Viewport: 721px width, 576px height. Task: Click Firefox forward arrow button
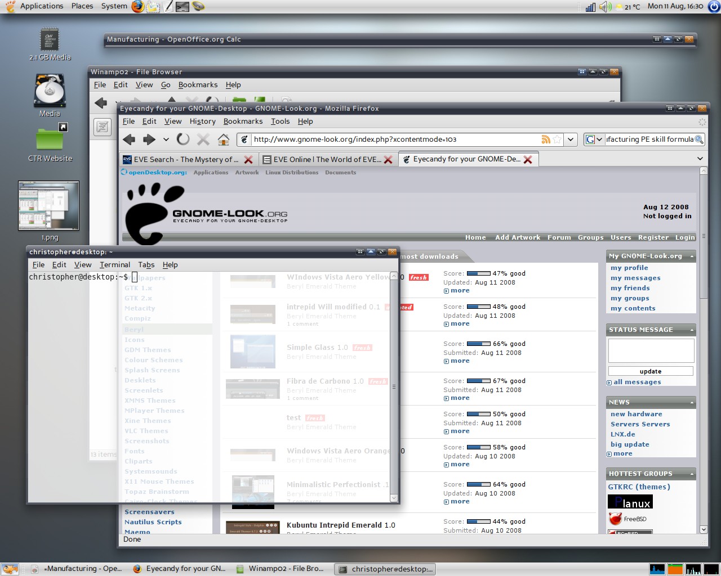click(x=149, y=139)
